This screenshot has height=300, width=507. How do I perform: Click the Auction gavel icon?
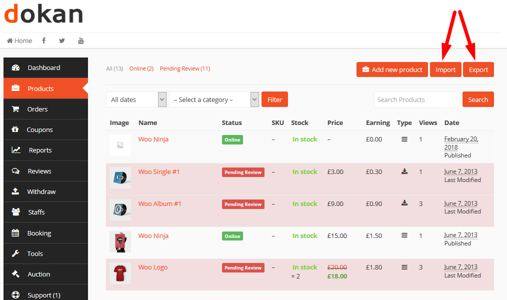tap(15, 274)
